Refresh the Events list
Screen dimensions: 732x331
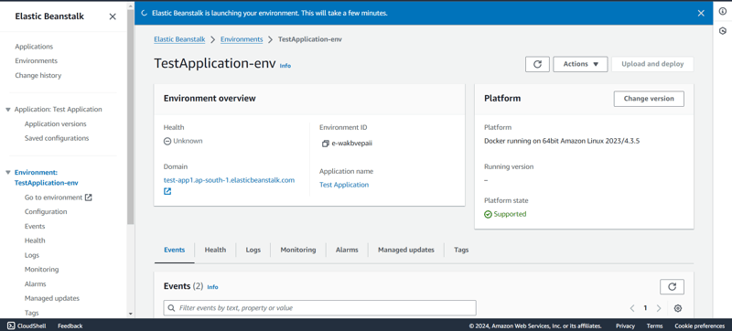coord(672,287)
